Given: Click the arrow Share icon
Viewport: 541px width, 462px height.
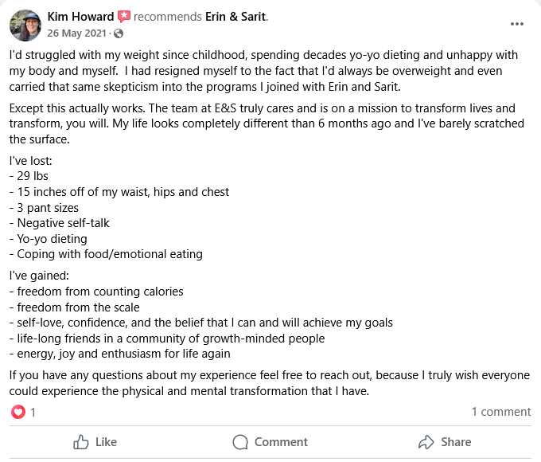Looking at the screenshot, I should coord(426,442).
